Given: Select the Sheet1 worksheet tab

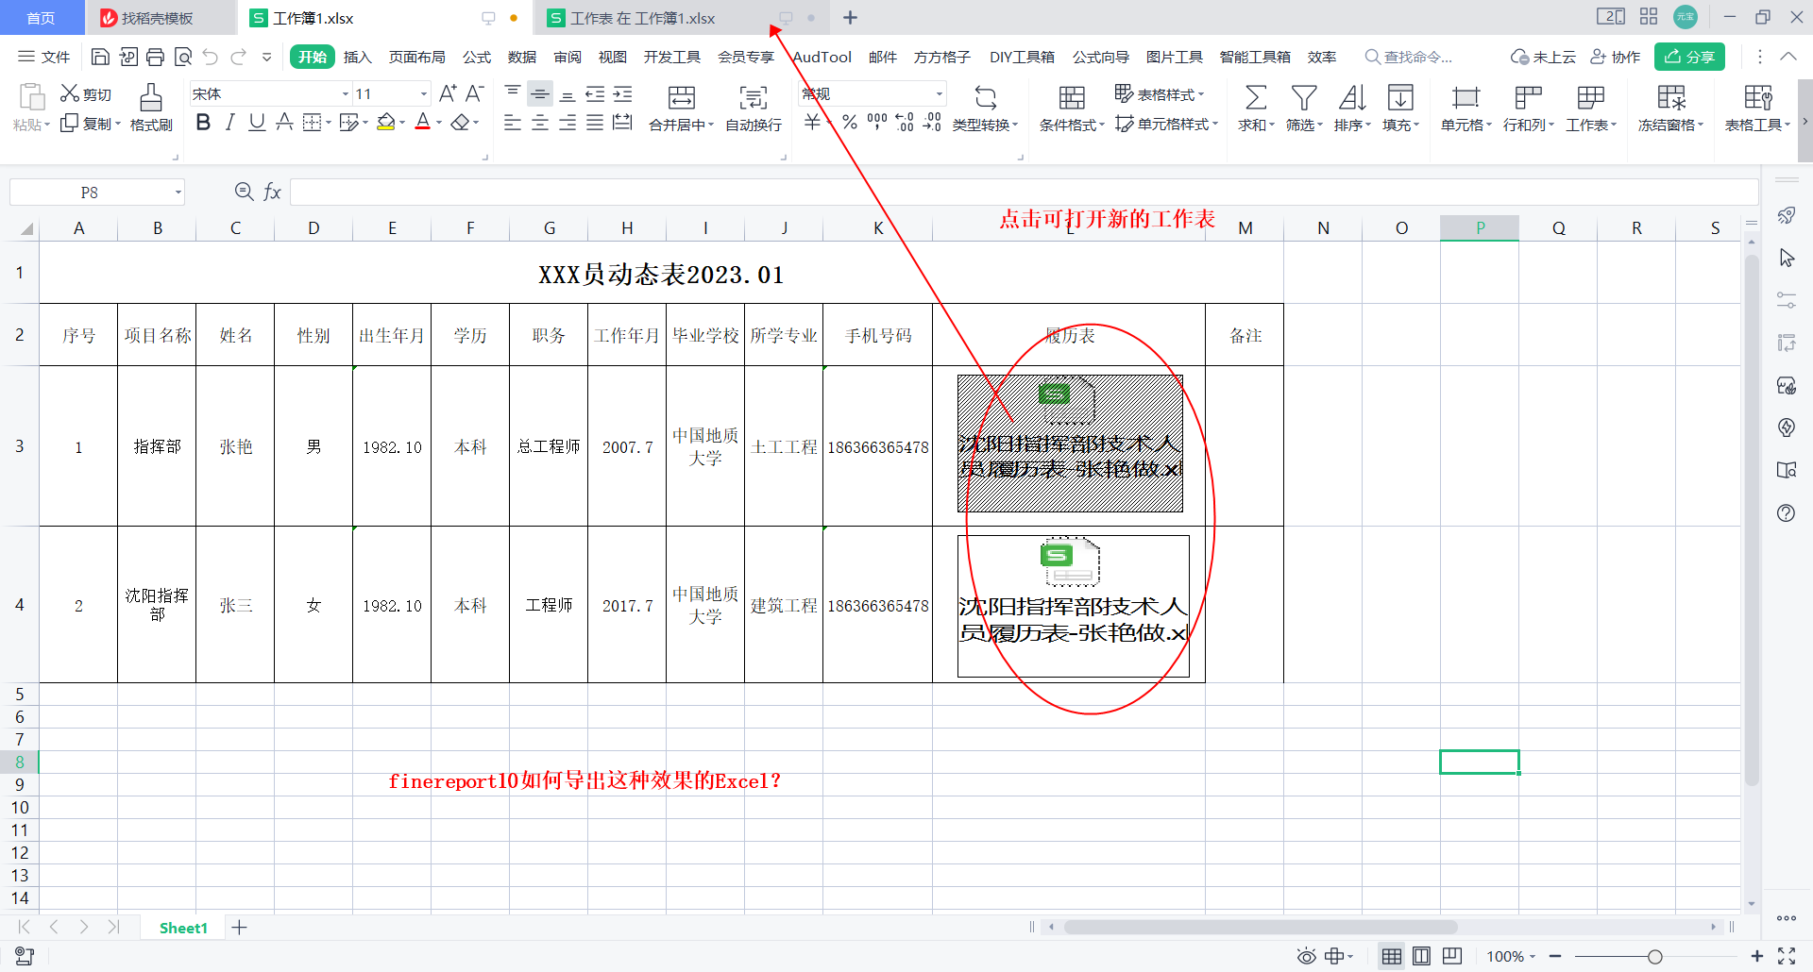Looking at the screenshot, I should [x=183, y=928].
